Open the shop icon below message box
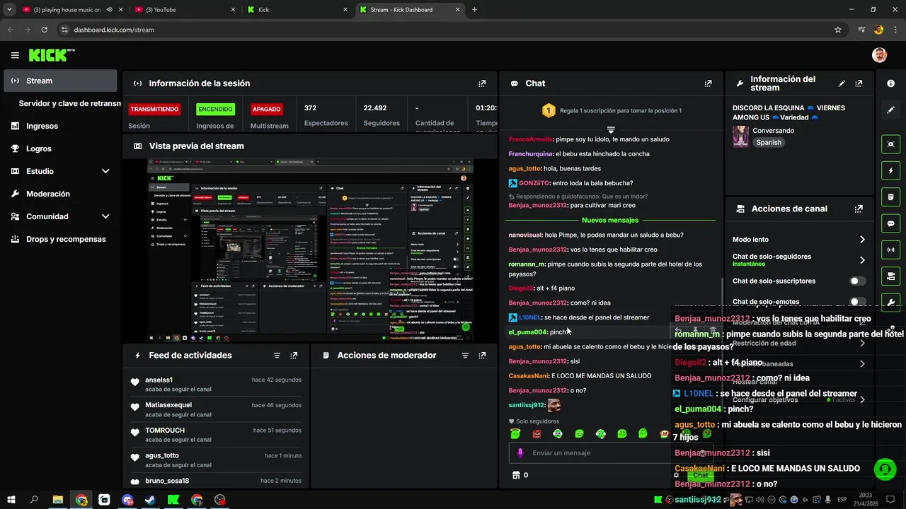906x509 pixels. point(516,475)
